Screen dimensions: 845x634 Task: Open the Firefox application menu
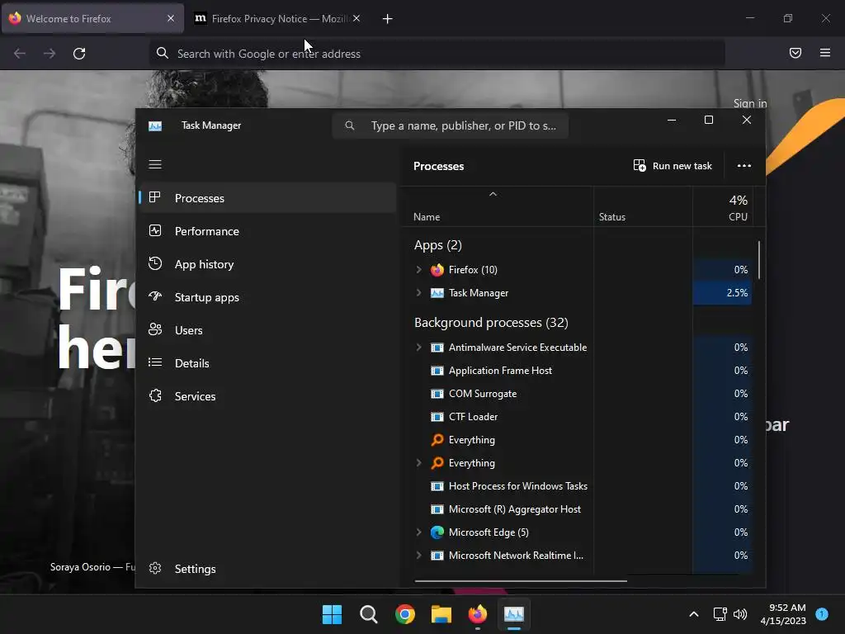coord(825,53)
